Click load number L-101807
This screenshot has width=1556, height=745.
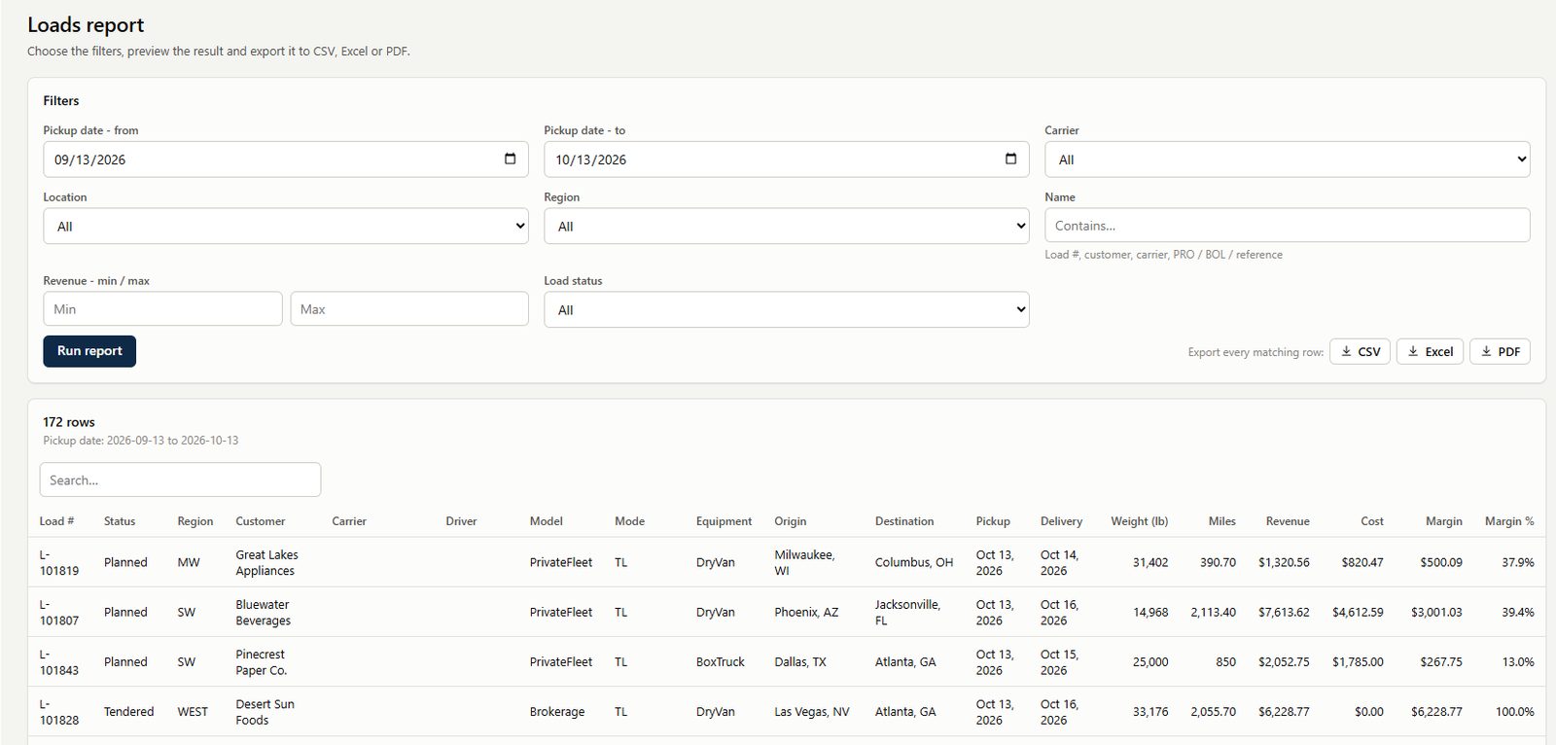[x=59, y=612]
